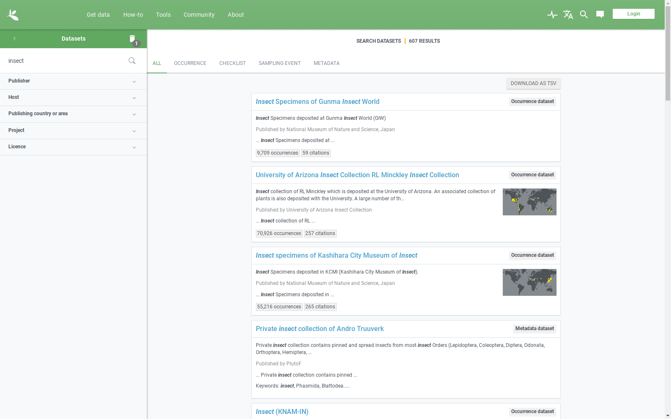The height and width of the screenshot is (419, 671).
Task: Open the language translation icon
Action: 568,15
